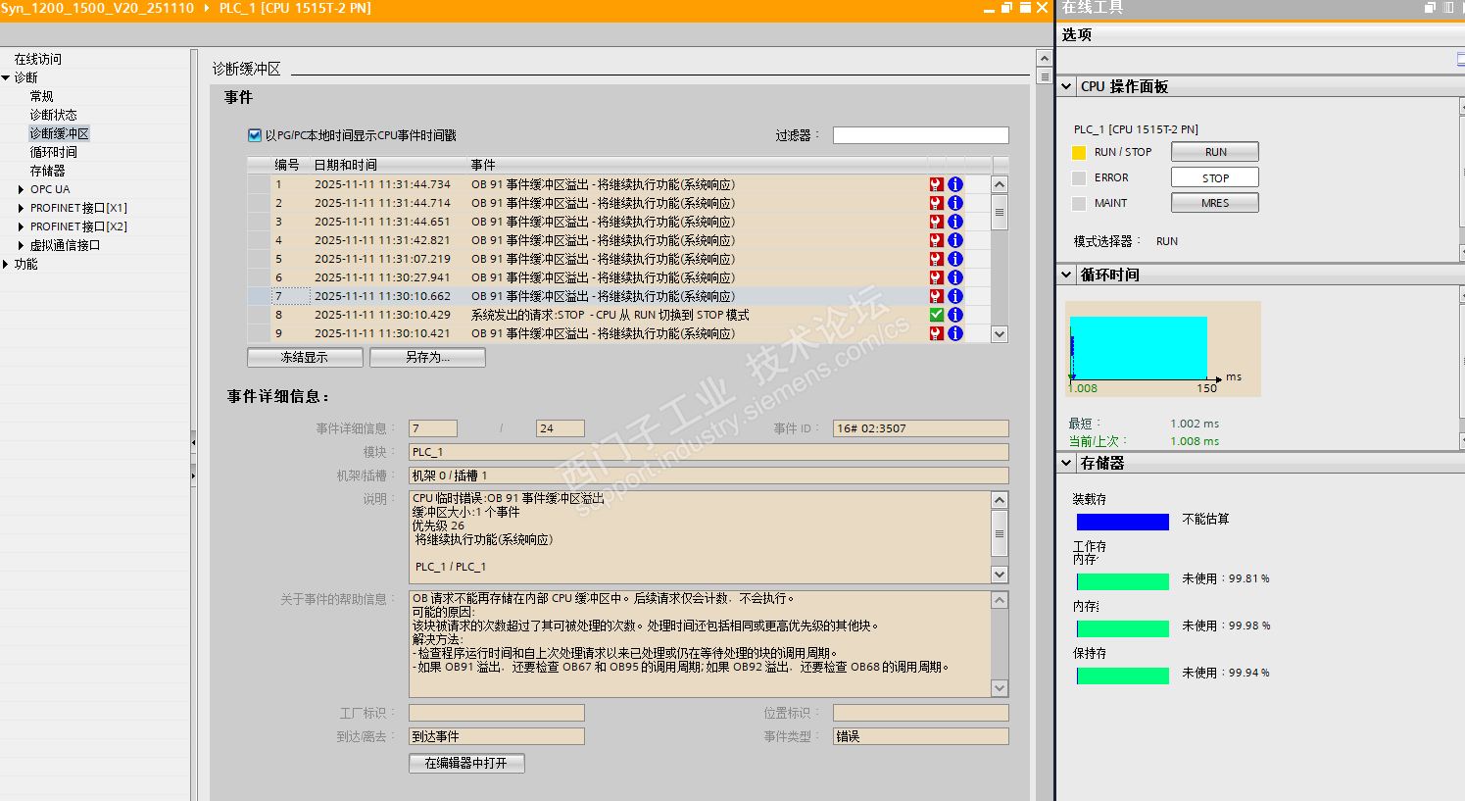The image size is (1465, 801).
Task: Click the blue info icon in event row 7
Action: point(955,296)
